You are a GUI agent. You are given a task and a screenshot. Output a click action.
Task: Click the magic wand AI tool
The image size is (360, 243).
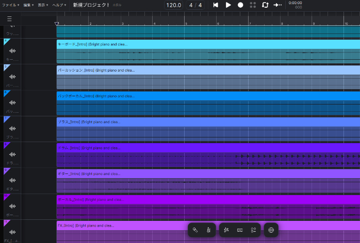click(226, 230)
